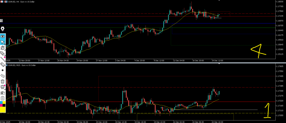Select the eraser tool

click(x=3, y=64)
